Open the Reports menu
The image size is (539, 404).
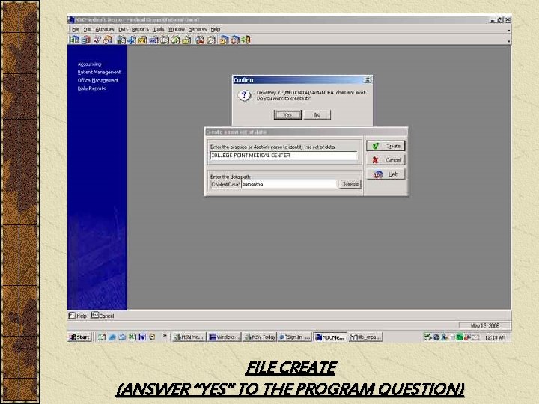[140, 29]
